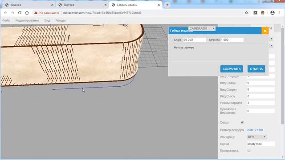Open the orange extension icon in toolbar
The image size is (285, 160).
[x=263, y=13]
